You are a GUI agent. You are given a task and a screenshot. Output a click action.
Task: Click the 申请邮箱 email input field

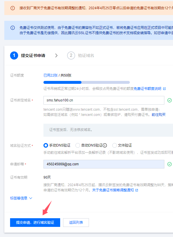pos(104,164)
